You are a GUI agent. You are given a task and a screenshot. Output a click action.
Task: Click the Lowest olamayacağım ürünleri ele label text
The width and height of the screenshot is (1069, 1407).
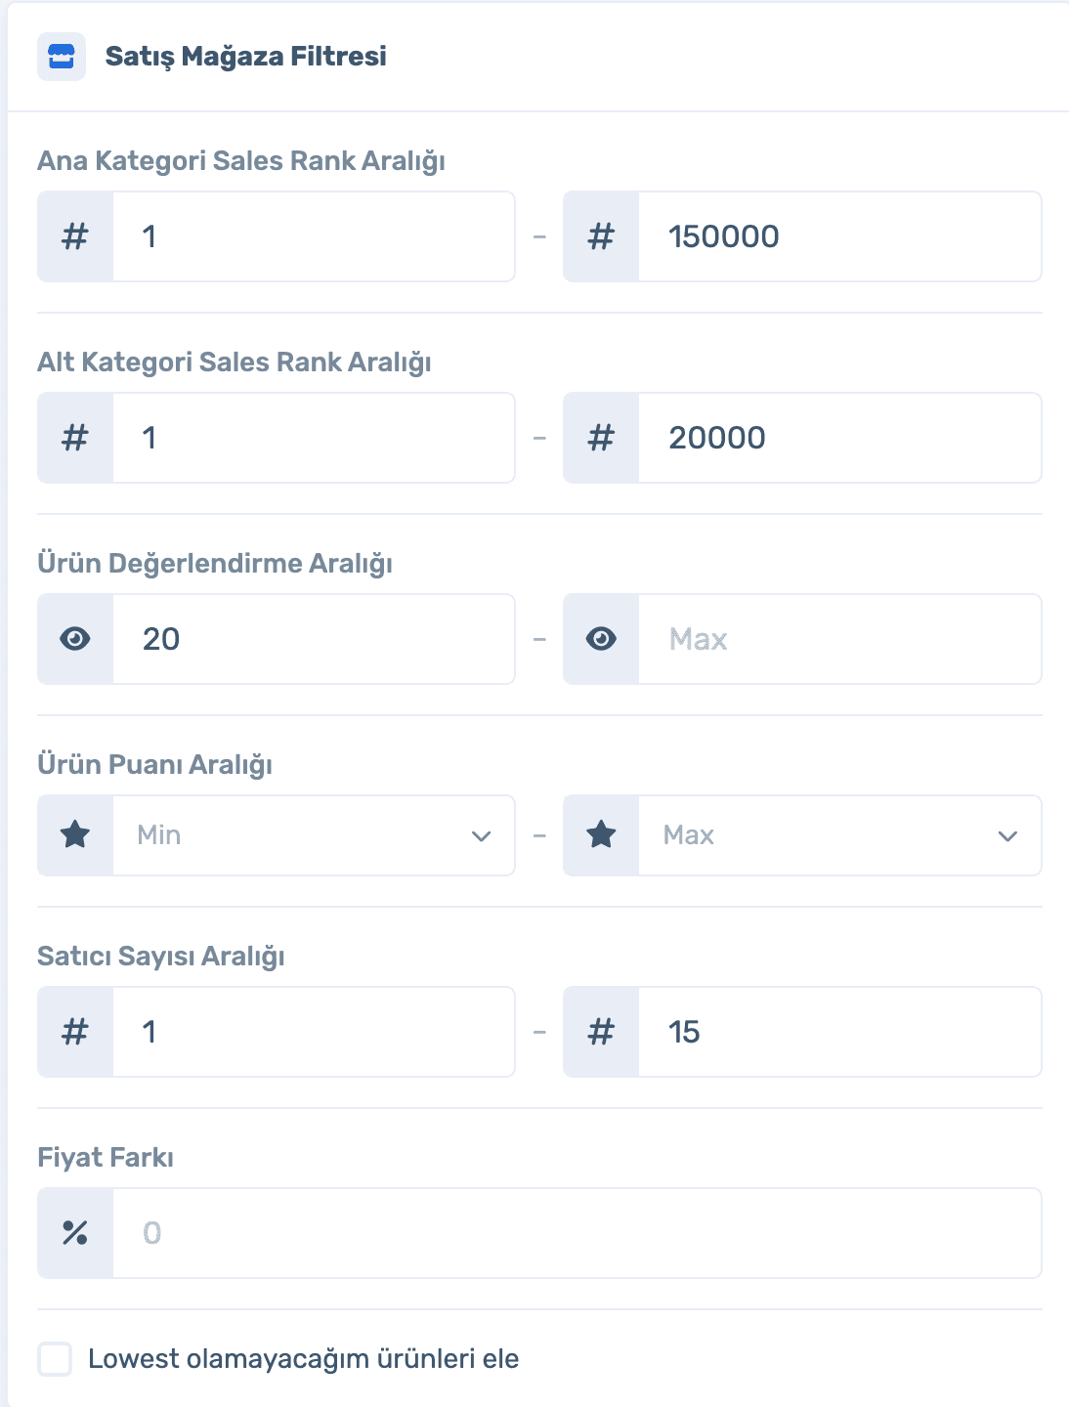(x=303, y=1359)
